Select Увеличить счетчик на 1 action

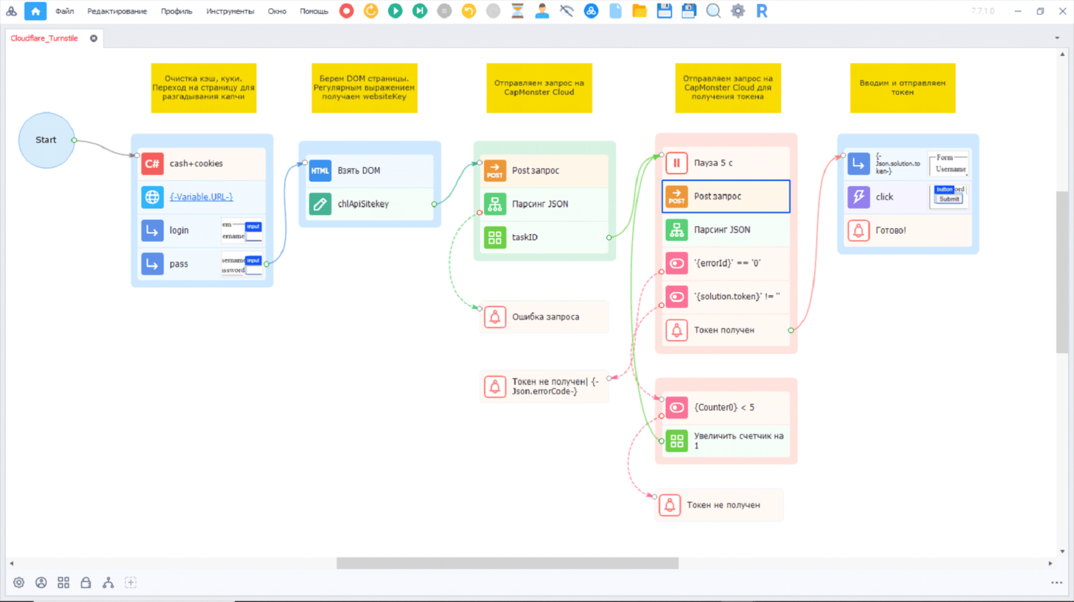726,441
